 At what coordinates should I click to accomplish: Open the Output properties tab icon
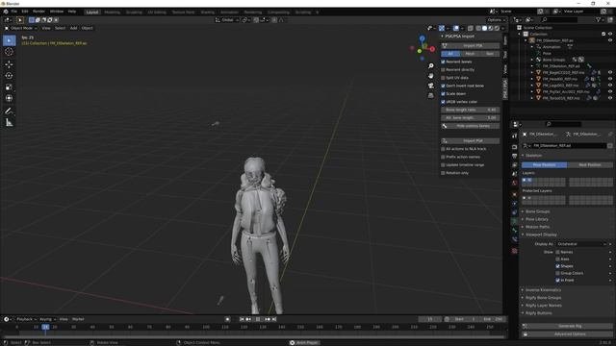coord(515,156)
